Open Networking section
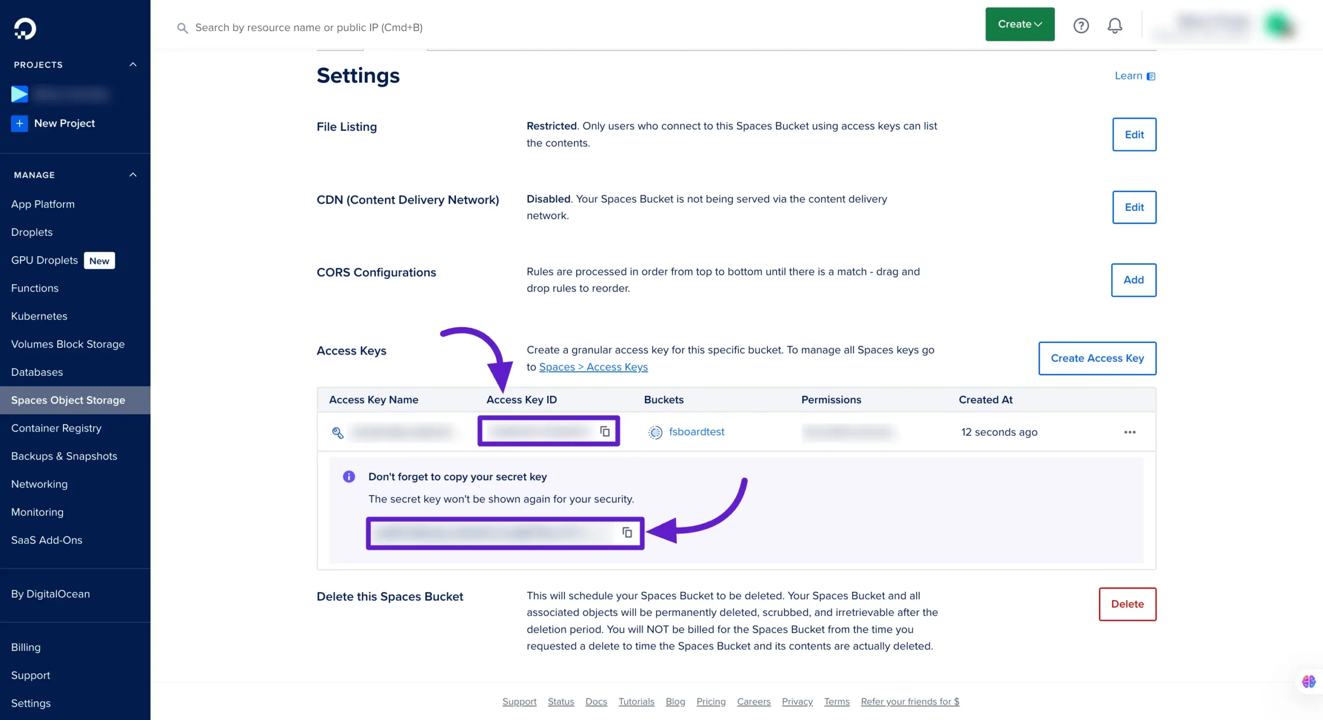 (39, 484)
